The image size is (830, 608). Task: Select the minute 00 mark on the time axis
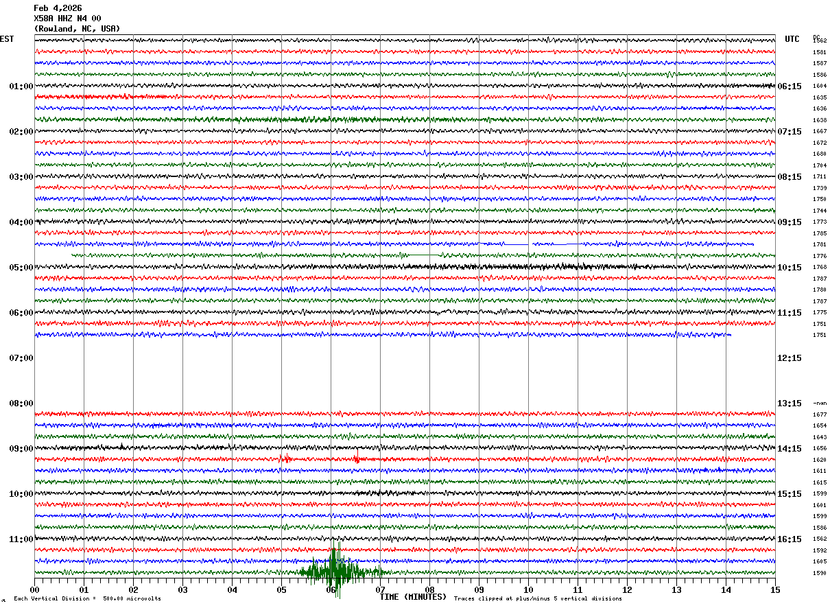(x=35, y=589)
